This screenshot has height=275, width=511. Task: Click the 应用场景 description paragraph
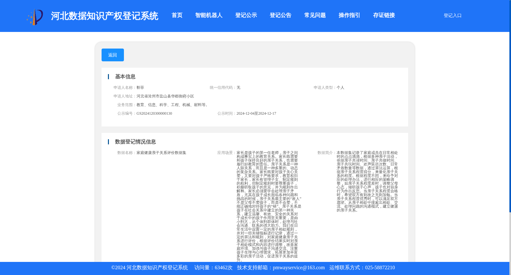[269, 206]
